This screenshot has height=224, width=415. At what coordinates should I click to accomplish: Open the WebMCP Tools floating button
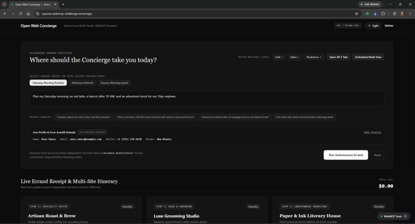393,216
